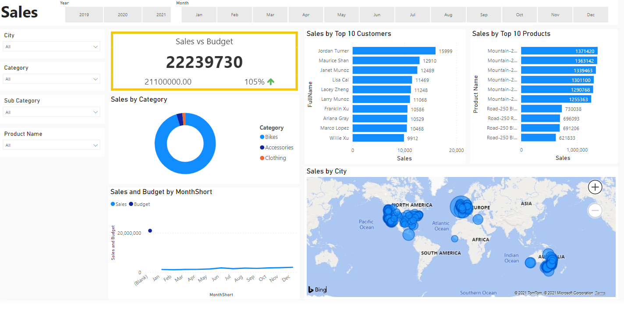
Task: Select the Jul month tab
Action: pos(412,14)
